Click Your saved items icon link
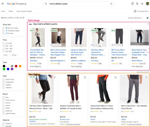This screenshot has width=150, height=127. (x=135, y=11)
